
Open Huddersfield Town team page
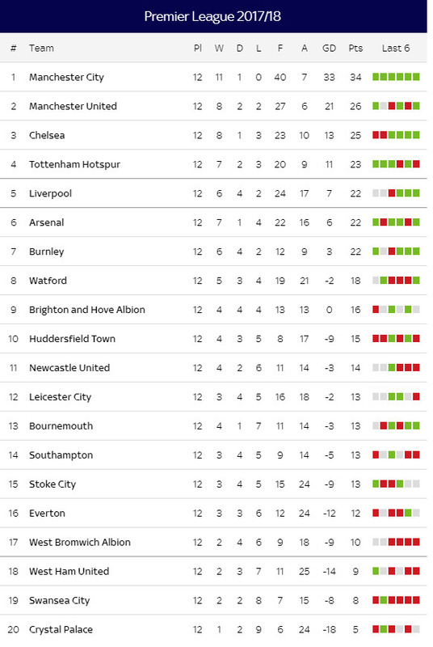[x=72, y=339]
